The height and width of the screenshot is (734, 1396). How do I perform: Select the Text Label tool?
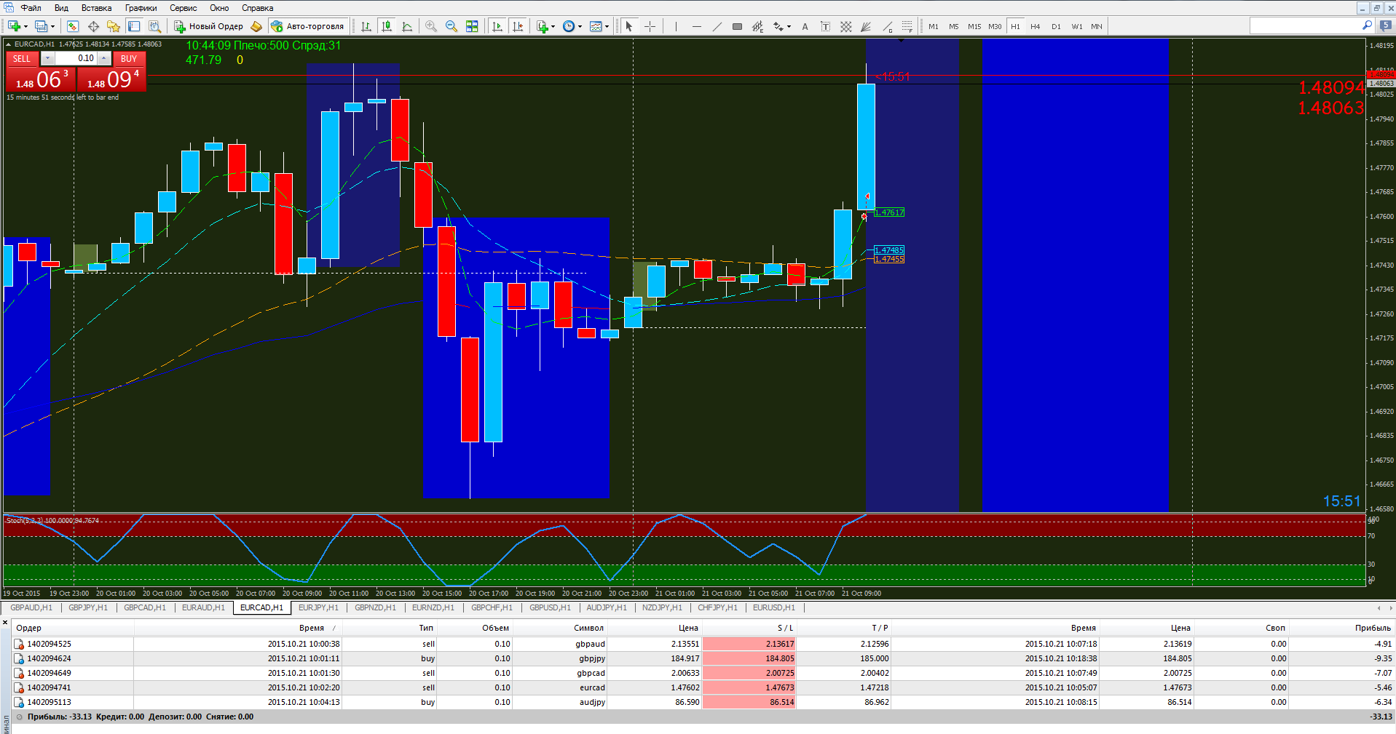click(825, 26)
